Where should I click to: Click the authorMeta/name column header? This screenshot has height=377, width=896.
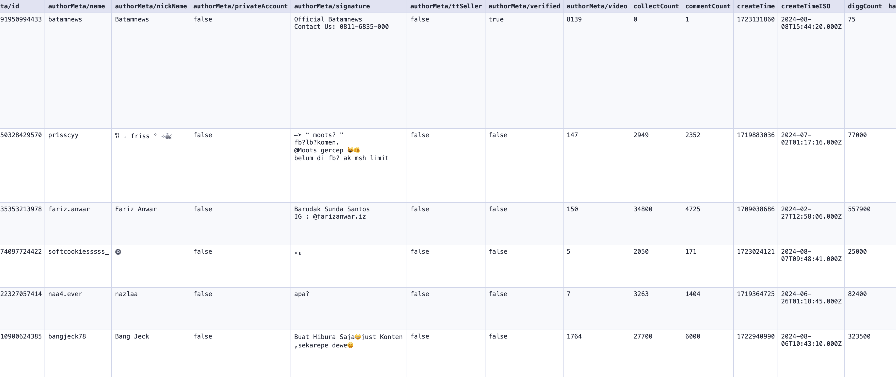click(x=76, y=6)
